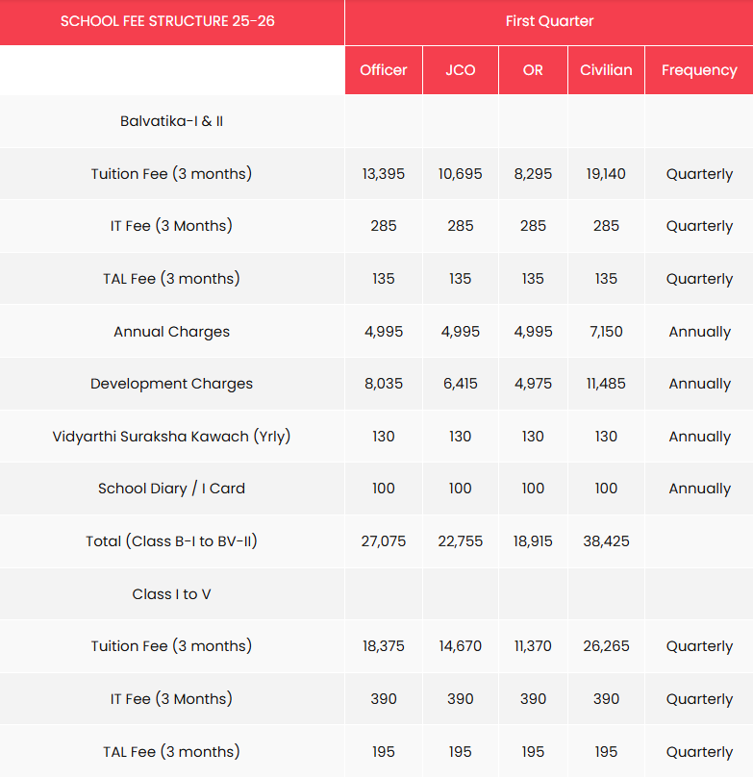Select the First Quarter header cell
753x778 pixels.
pos(549,21)
